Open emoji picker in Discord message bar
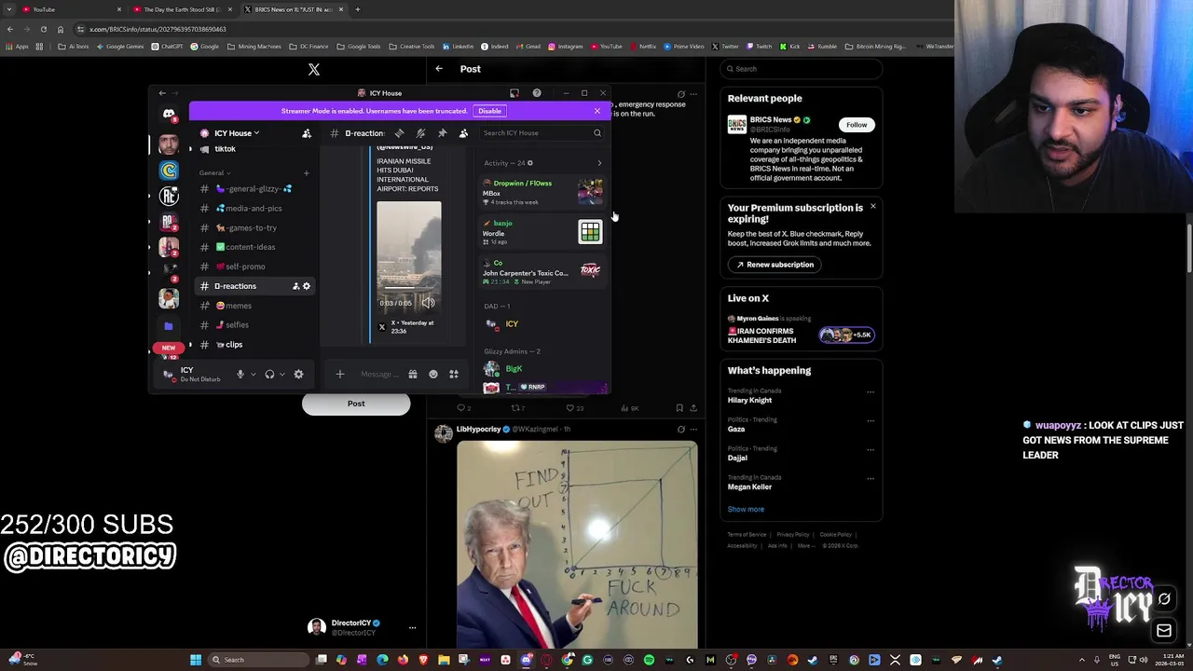The height and width of the screenshot is (671, 1193). 433,375
